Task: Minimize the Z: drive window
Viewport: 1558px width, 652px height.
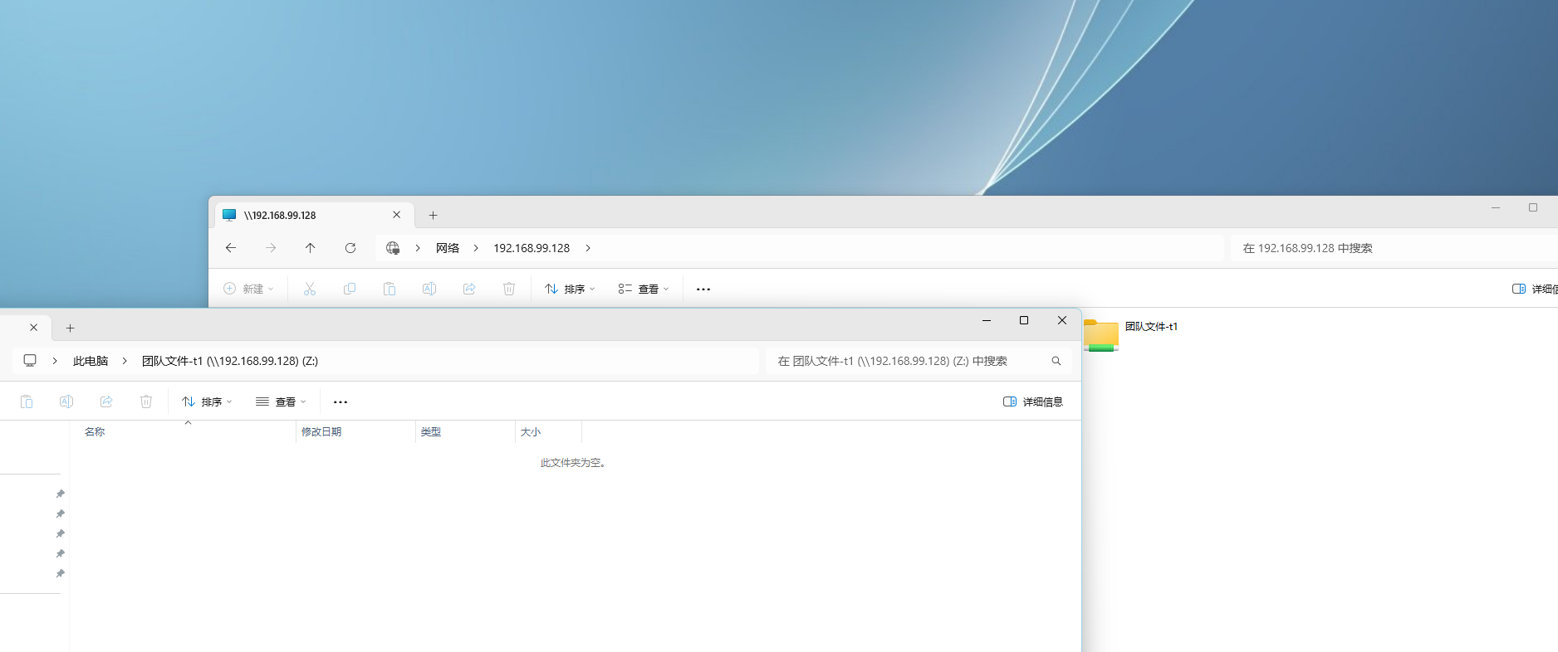Action: 987,320
